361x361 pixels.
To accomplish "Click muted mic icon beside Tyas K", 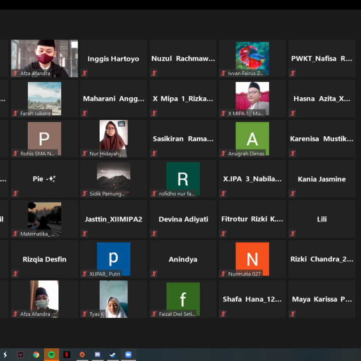I will [85, 314].
